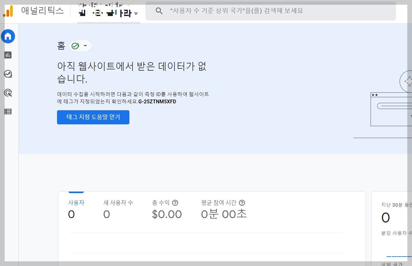Open the Home section in sidebar

pyautogui.click(x=8, y=36)
